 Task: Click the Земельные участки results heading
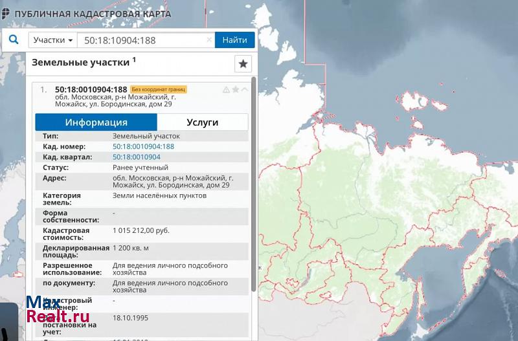[x=84, y=62]
